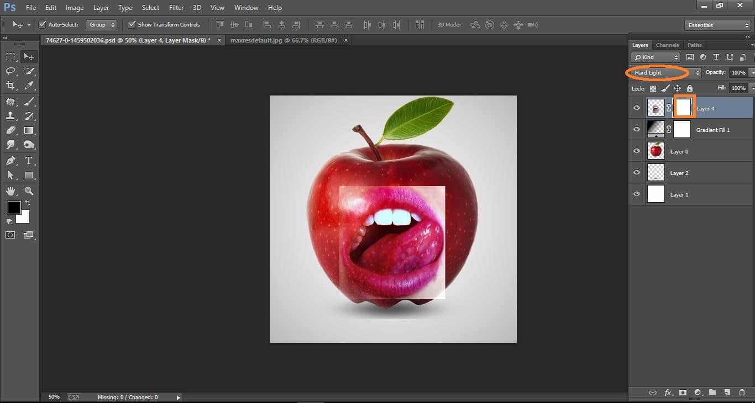Set the foreground color swatch

[x=14, y=208]
